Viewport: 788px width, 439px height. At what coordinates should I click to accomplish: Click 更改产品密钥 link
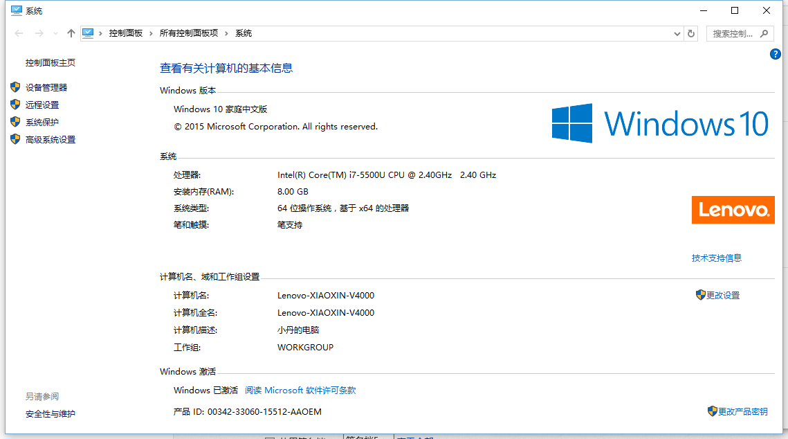point(743,412)
